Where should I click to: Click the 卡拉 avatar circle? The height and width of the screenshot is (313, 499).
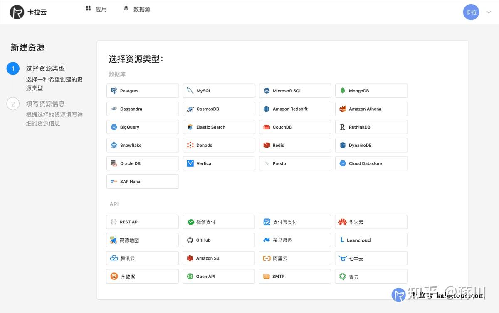pos(471,12)
